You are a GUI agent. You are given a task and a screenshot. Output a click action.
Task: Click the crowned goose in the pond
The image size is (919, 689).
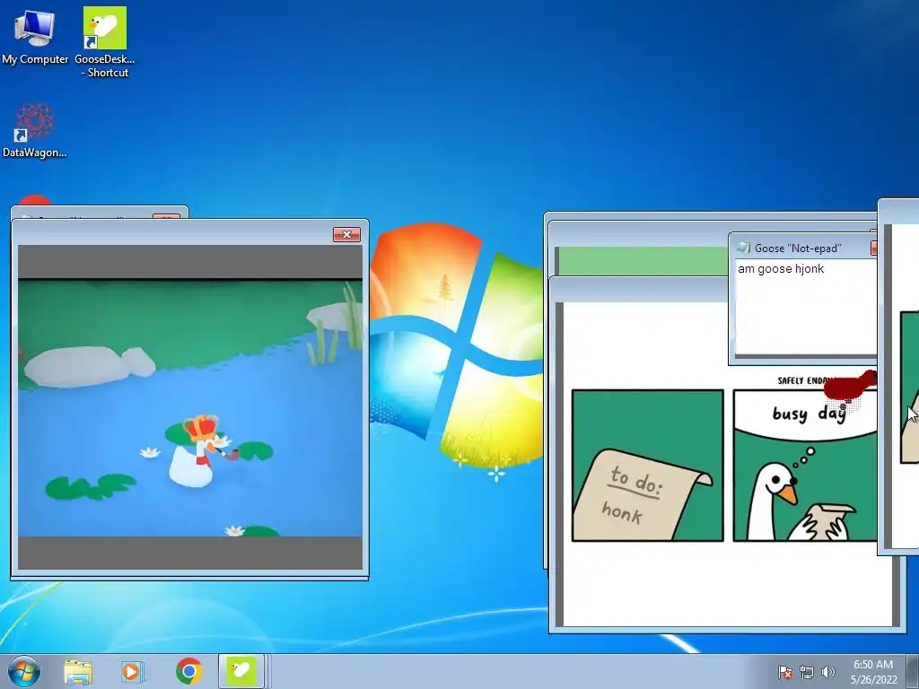point(199,451)
